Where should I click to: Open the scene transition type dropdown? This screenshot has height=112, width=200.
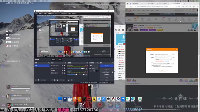coord(94,65)
